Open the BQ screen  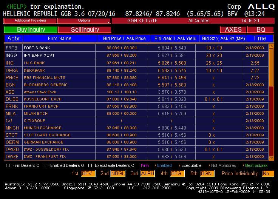click(261, 29)
